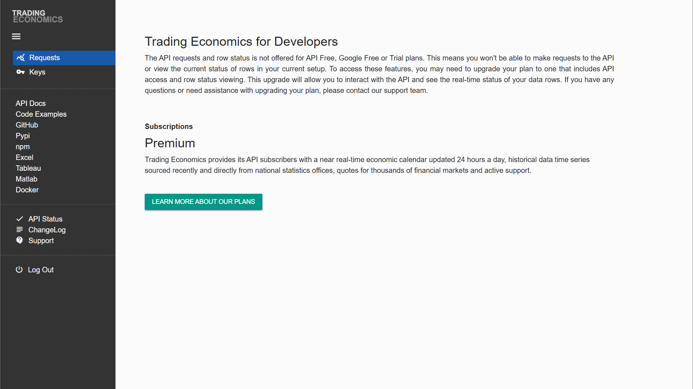Click the Keys key icon

(x=21, y=72)
